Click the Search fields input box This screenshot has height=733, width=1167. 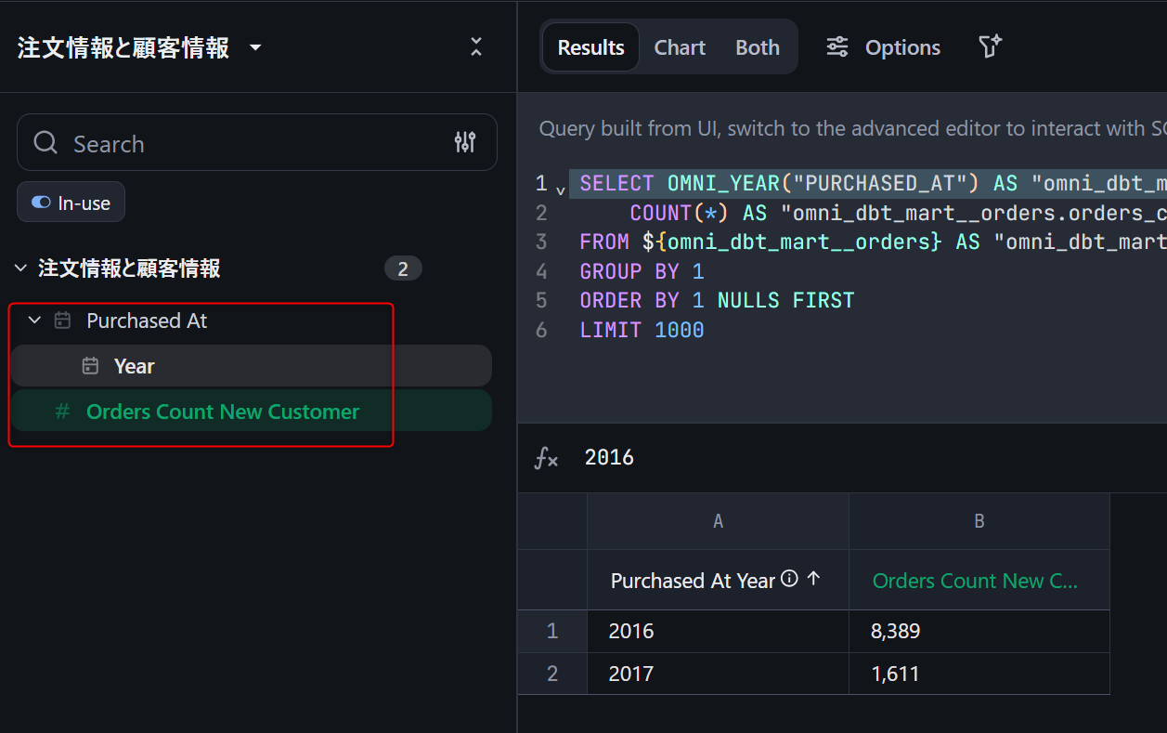[x=251, y=143]
